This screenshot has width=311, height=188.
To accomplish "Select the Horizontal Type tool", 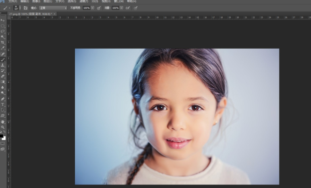I will [x=3, y=104].
